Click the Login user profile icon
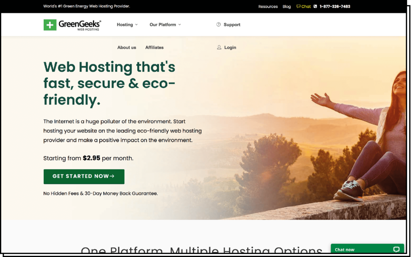This screenshot has height=257, width=411. [219, 47]
